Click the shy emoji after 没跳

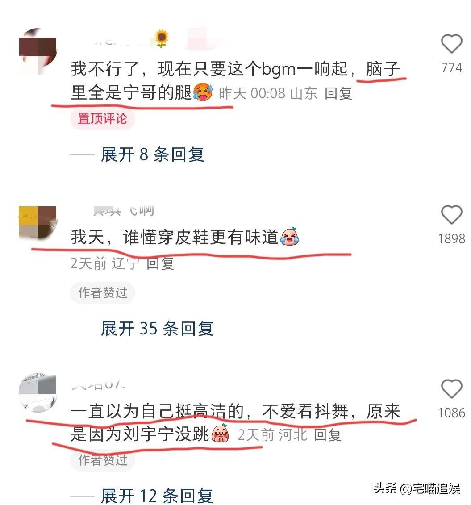pyautogui.click(x=221, y=433)
